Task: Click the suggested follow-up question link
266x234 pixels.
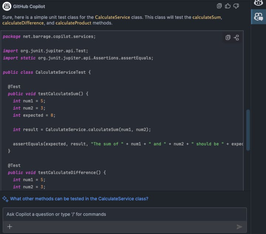Action: [x=79, y=199]
